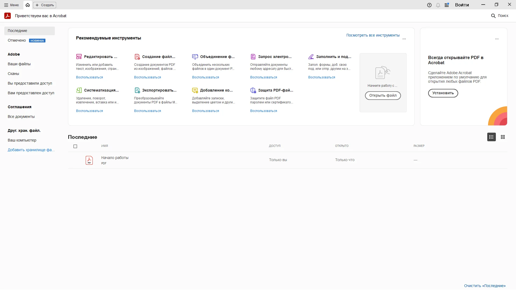516x290 pixels.
Task: Switch to grid thumbnail view
Action: pos(503,137)
